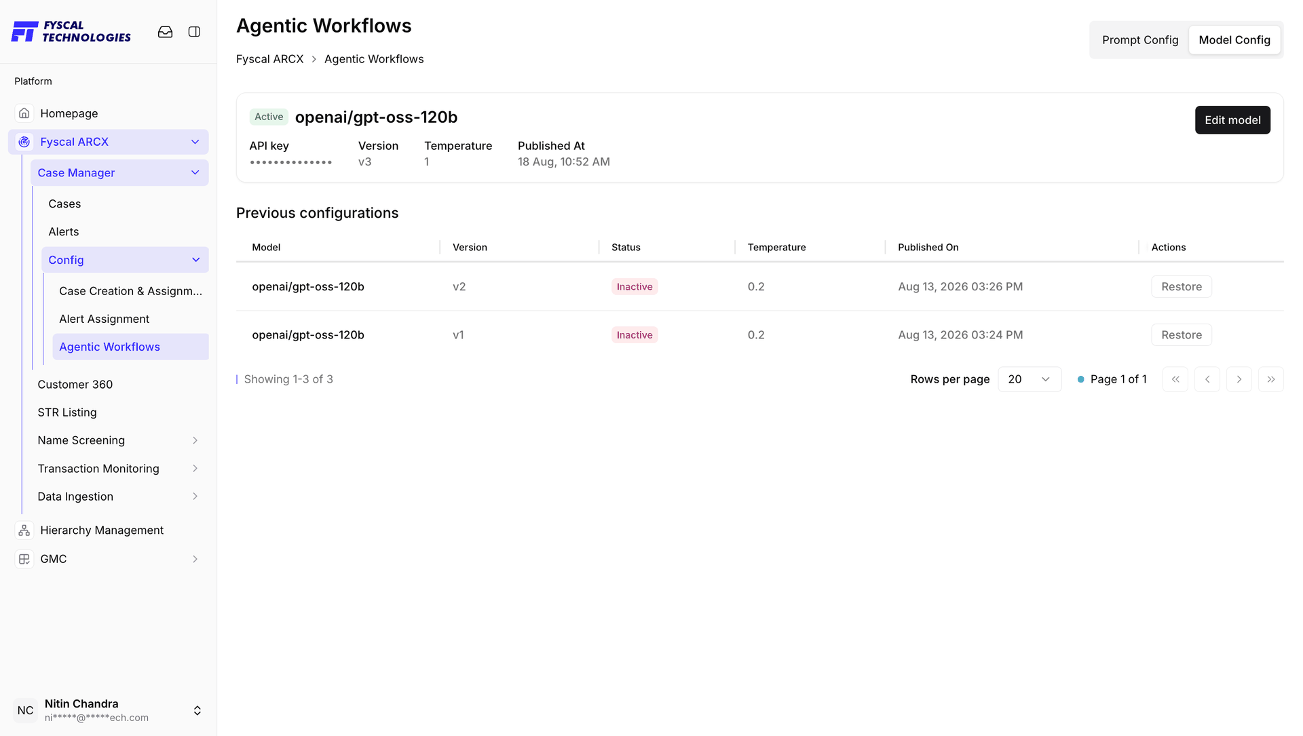The width and height of the screenshot is (1303, 736).
Task: Collapse the Config submenu chevron
Action: click(x=196, y=260)
